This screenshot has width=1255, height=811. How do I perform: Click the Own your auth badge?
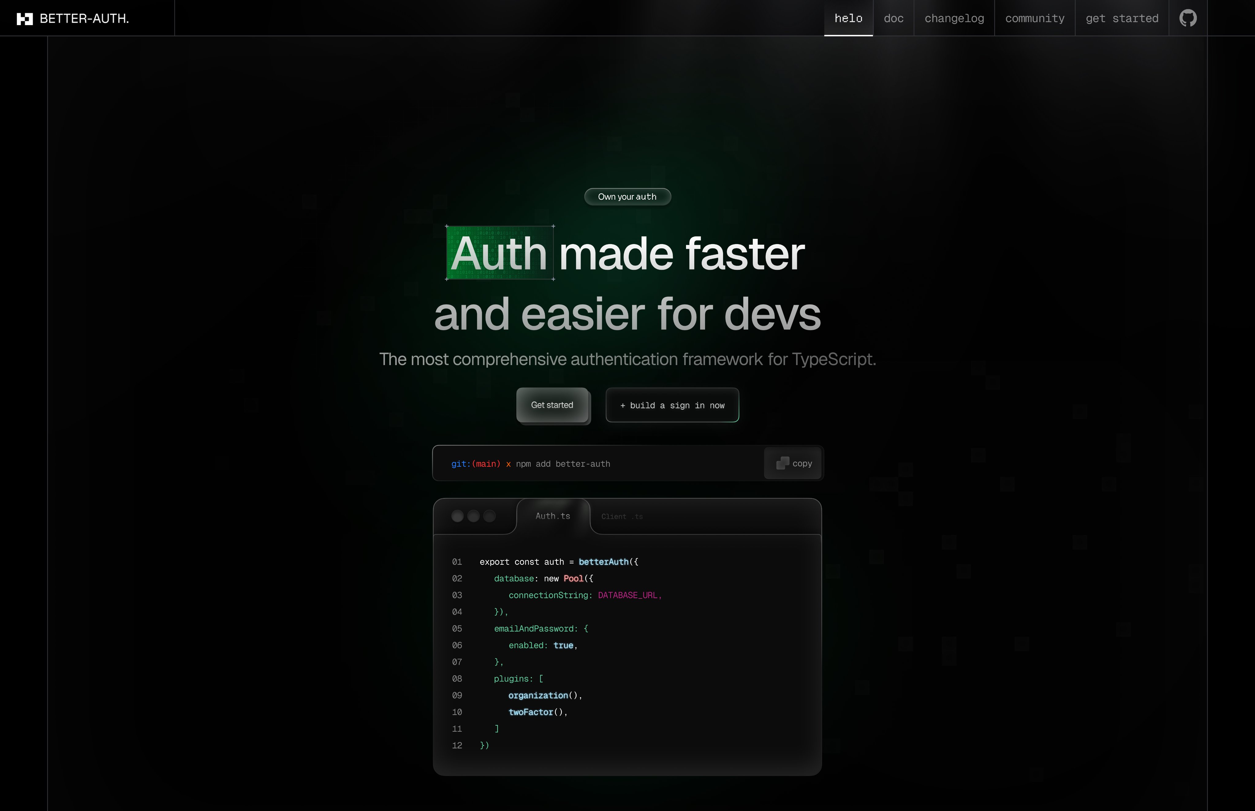(627, 196)
